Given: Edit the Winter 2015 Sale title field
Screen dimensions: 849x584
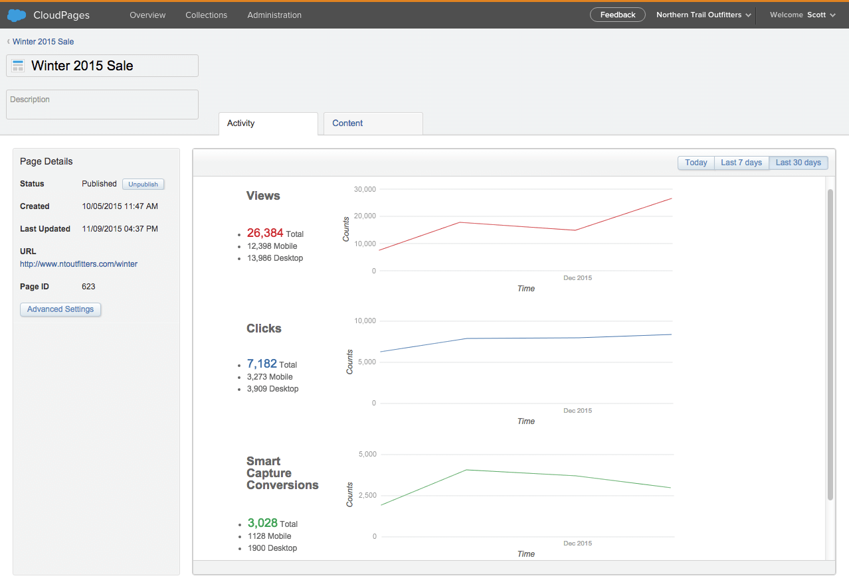Looking at the screenshot, I should [102, 66].
